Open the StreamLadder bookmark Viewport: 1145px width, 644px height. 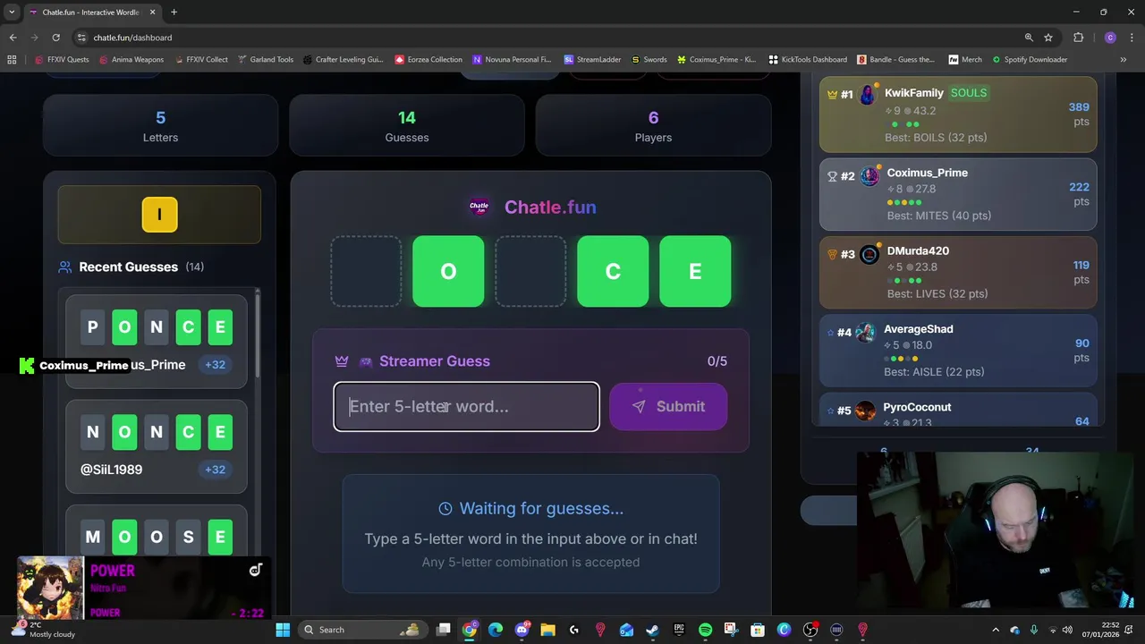(x=592, y=60)
